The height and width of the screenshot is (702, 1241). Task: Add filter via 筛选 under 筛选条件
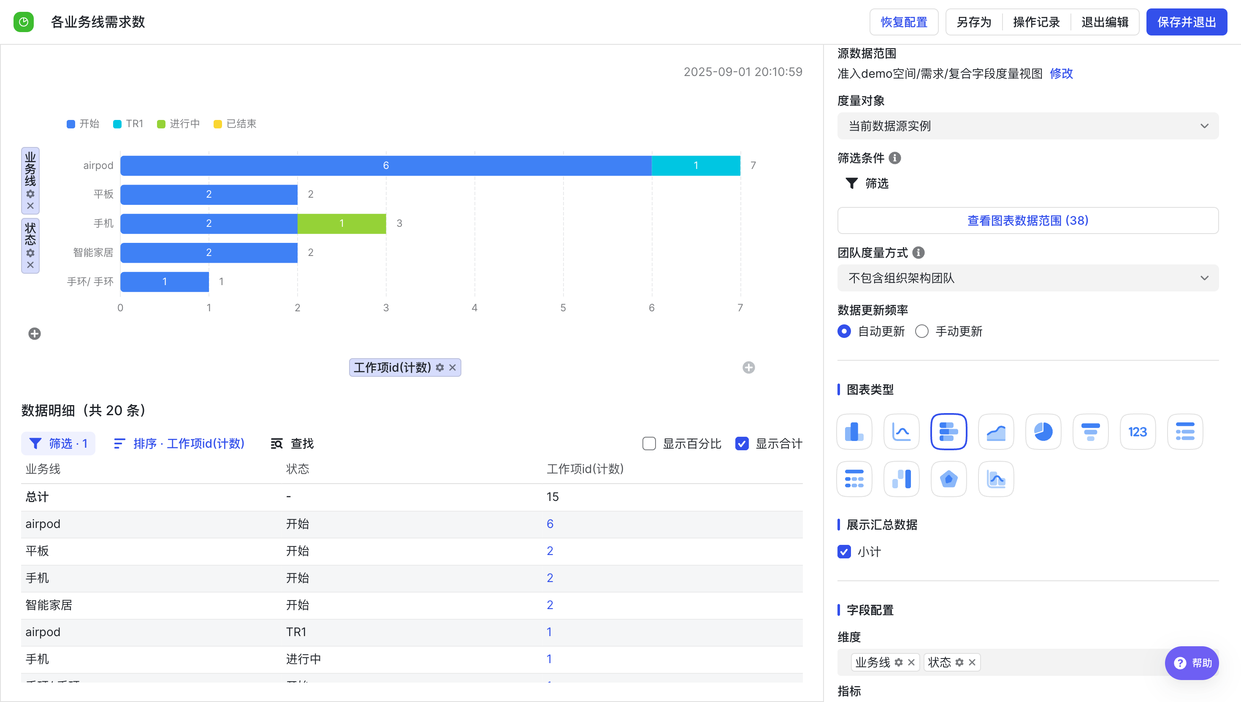tap(867, 183)
